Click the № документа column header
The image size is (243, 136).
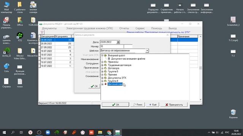coord(63,36)
